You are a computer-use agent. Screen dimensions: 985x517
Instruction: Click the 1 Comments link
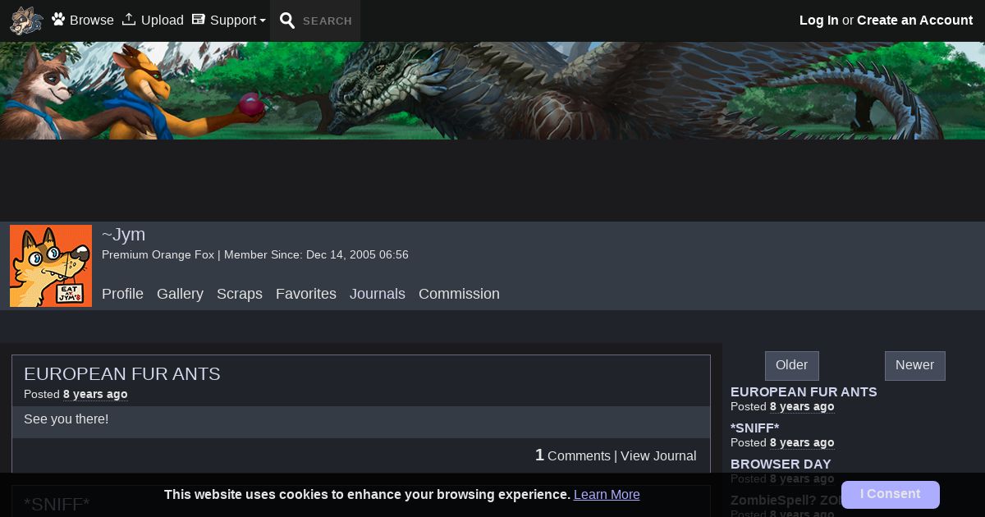pyautogui.click(x=573, y=455)
